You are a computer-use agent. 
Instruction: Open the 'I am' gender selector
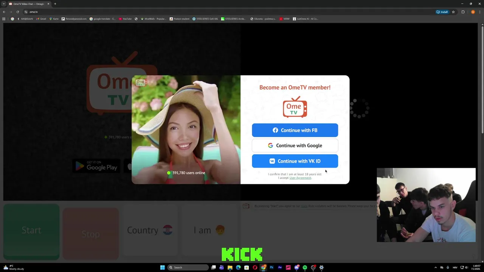click(209, 230)
